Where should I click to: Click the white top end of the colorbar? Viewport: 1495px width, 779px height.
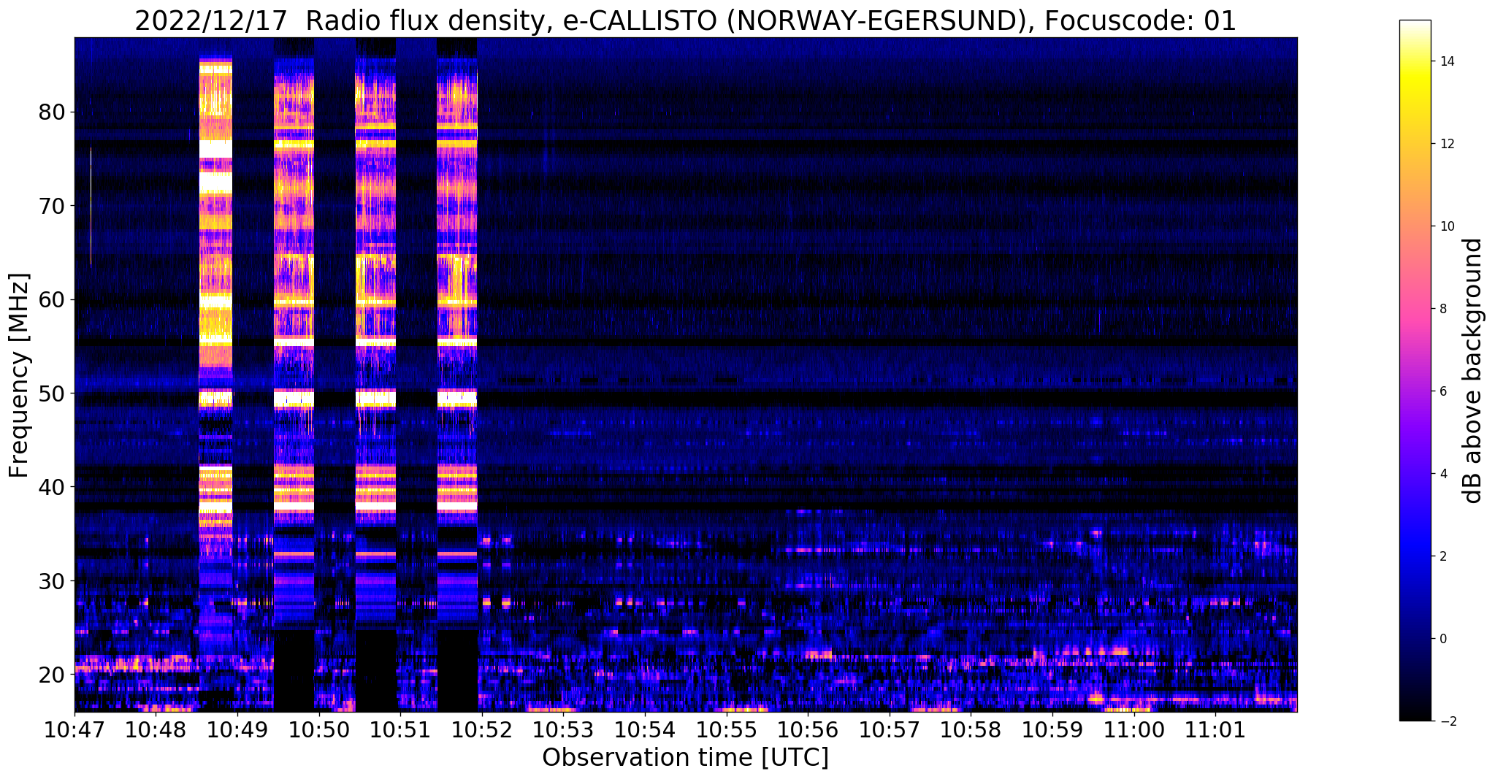click(x=1415, y=26)
